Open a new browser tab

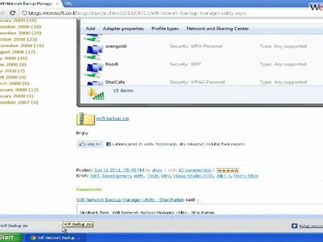[x=68, y=3]
